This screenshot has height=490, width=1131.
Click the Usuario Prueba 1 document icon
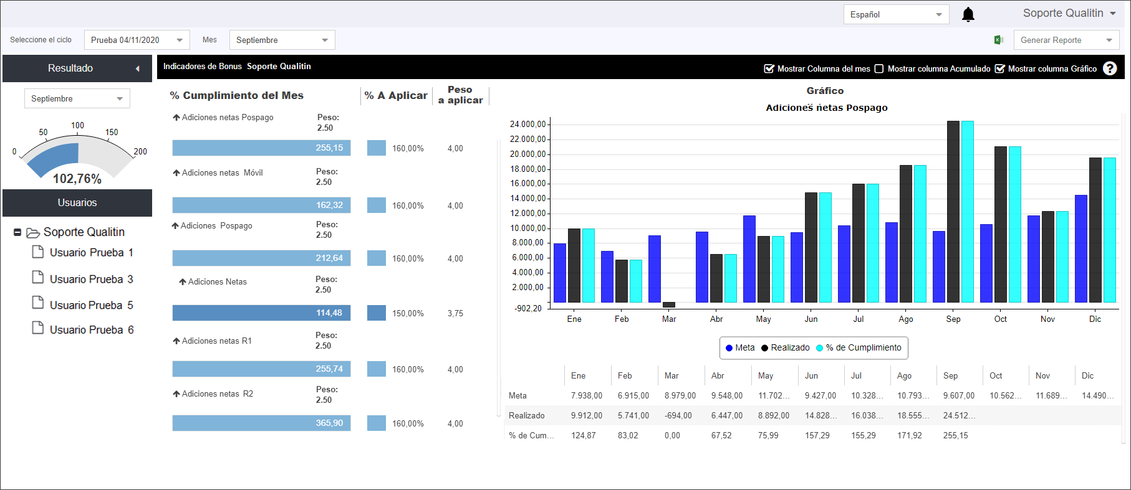pyautogui.click(x=38, y=252)
